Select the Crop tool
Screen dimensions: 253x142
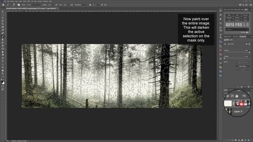tap(3, 24)
